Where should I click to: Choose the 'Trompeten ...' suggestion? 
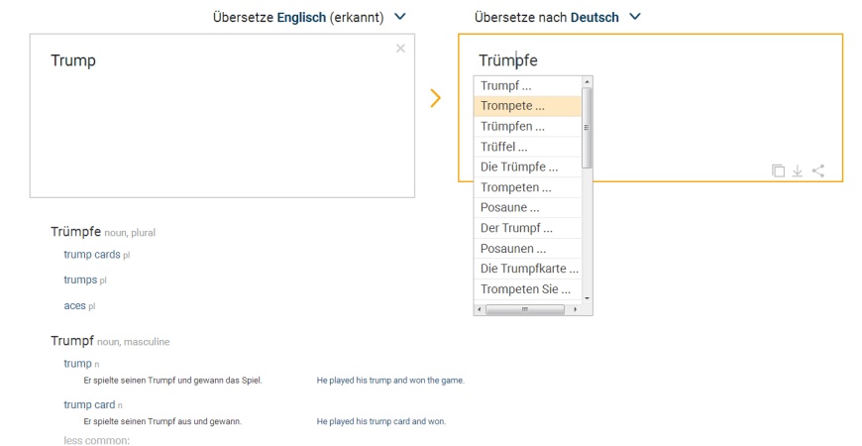click(527, 187)
